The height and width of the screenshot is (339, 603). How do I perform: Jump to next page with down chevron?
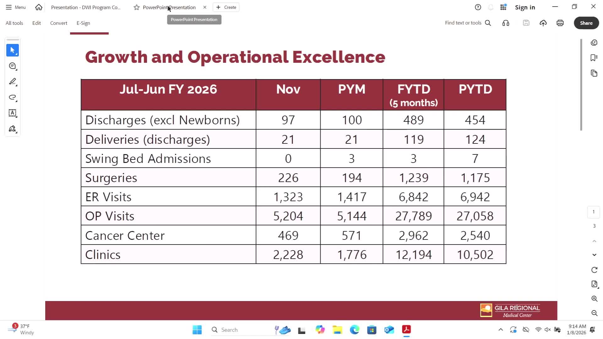click(x=594, y=255)
